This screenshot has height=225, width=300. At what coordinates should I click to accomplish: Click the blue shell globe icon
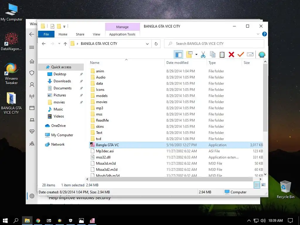[x=262, y=54]
